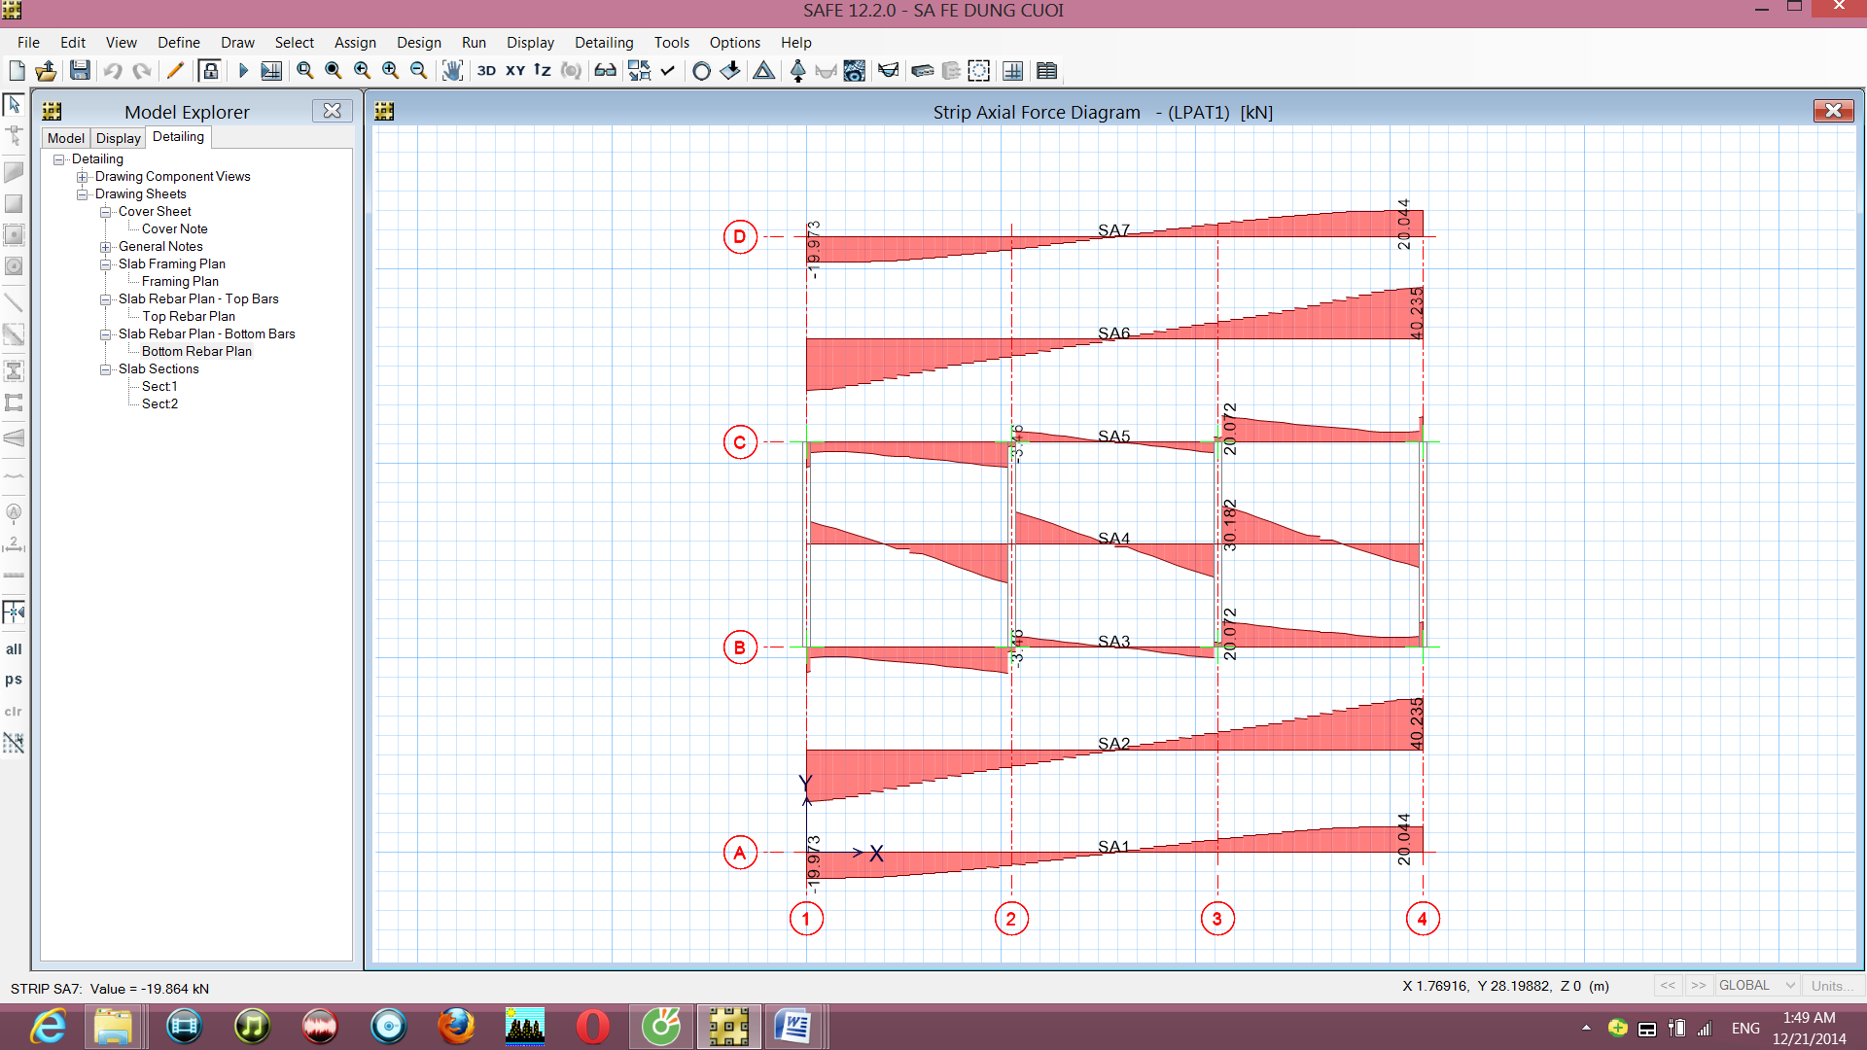
Task: Collapse the Detailing root tree node
Action: 59,159
